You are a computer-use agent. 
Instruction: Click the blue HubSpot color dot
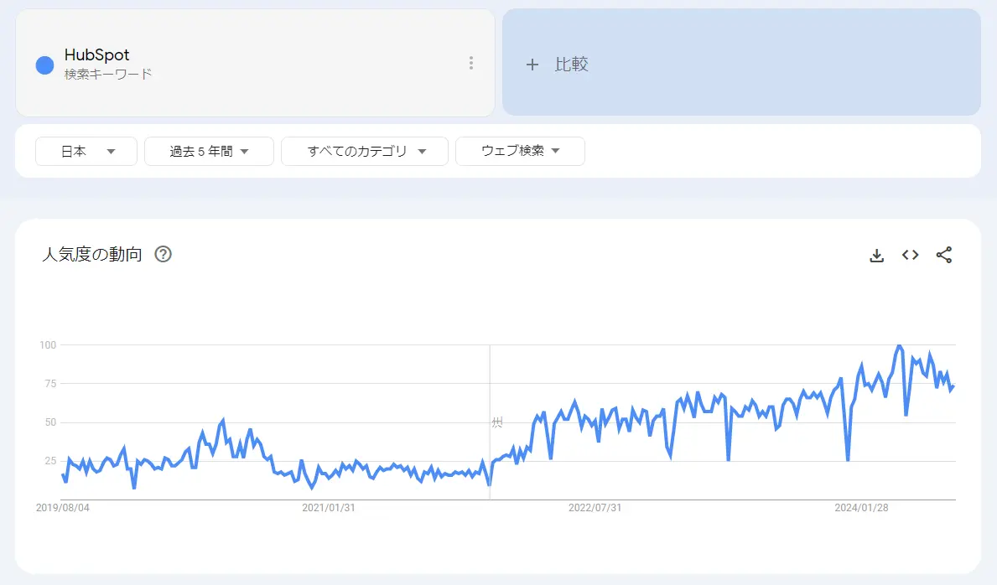click(44, 65)
